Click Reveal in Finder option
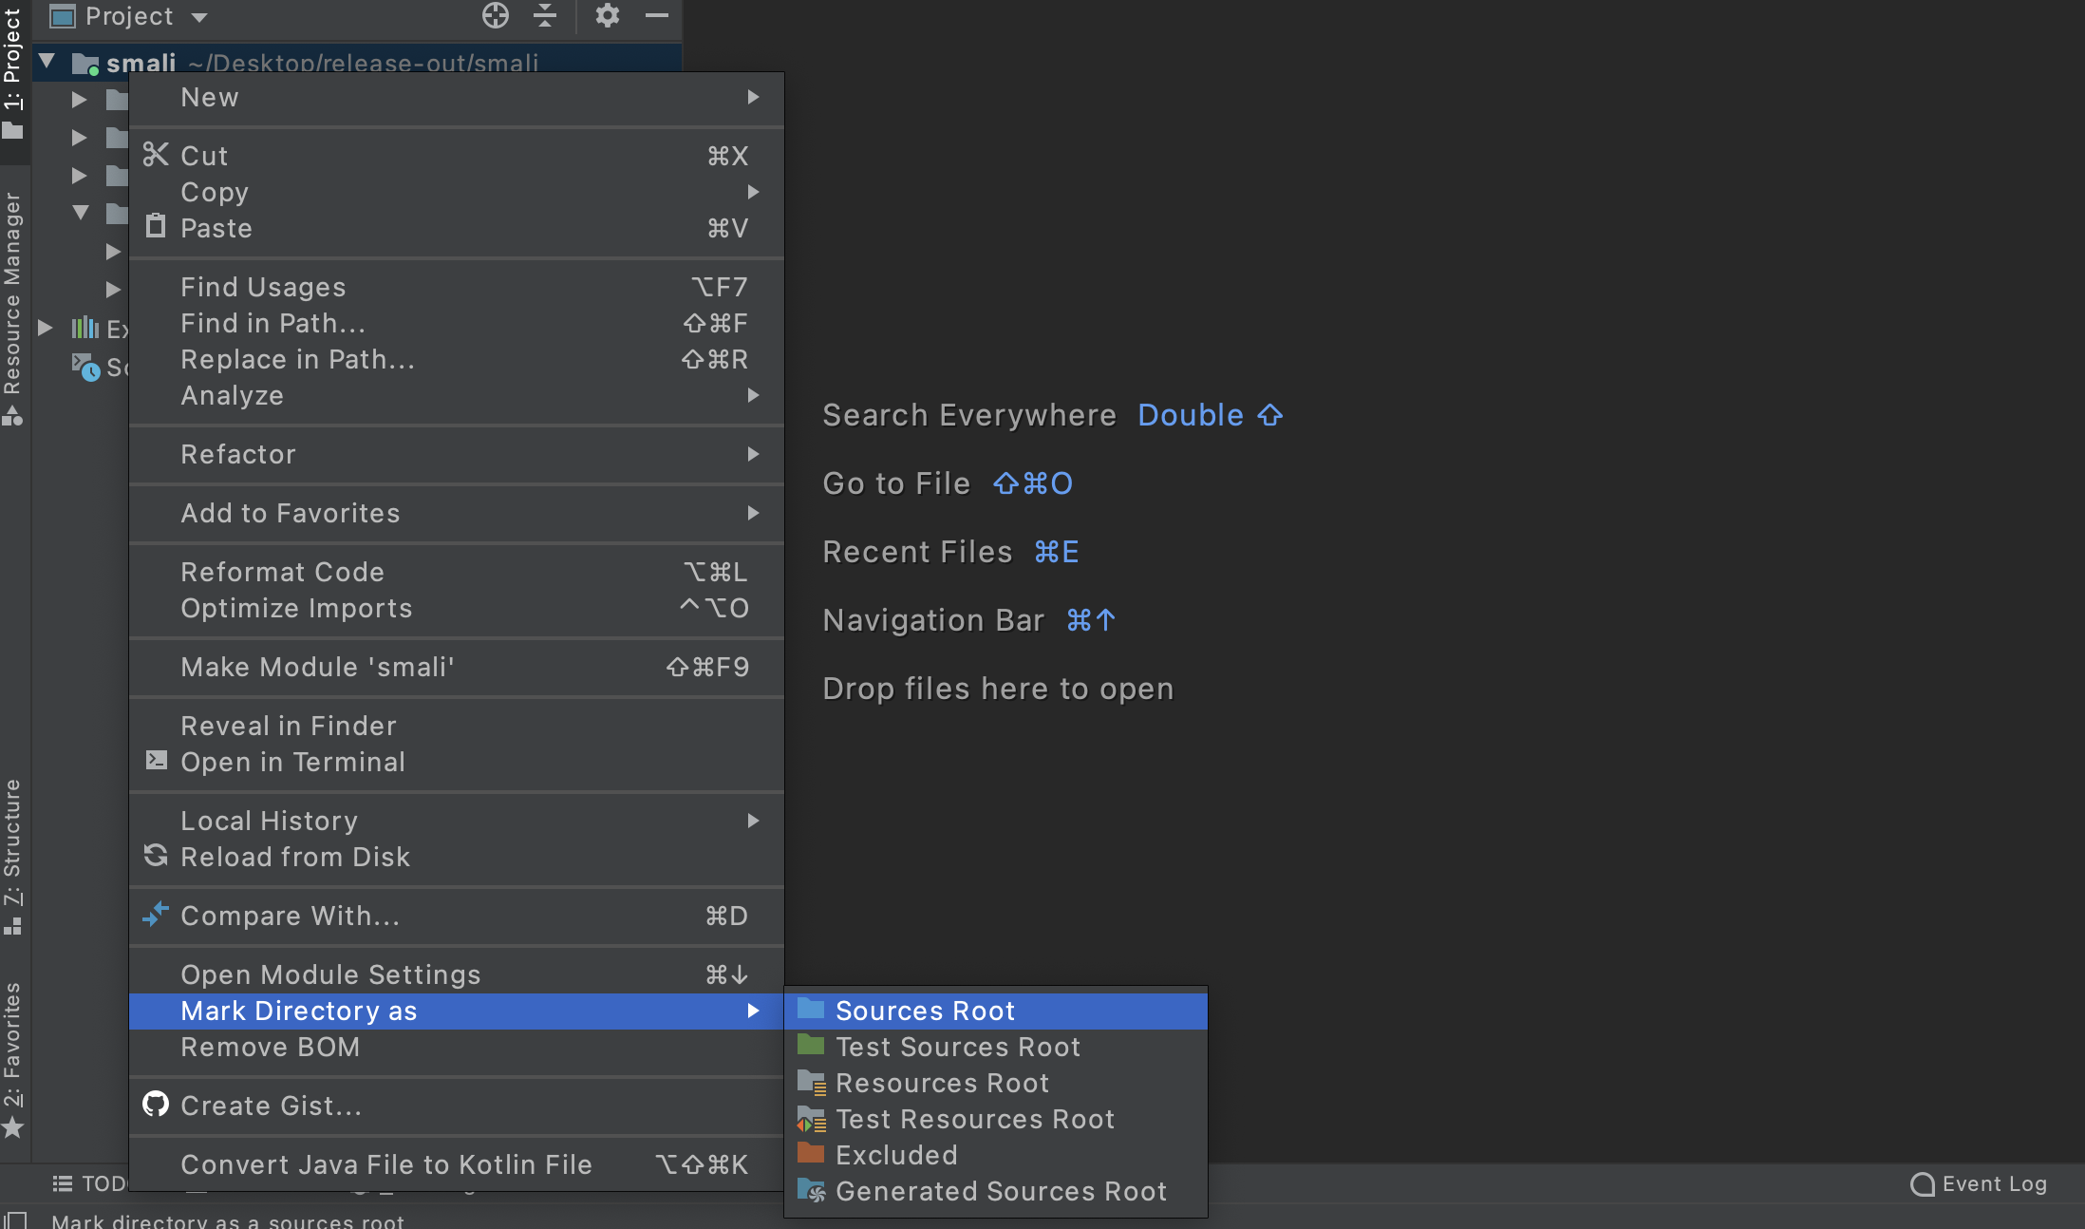Screen dimensions: 2085x1229 288,726
